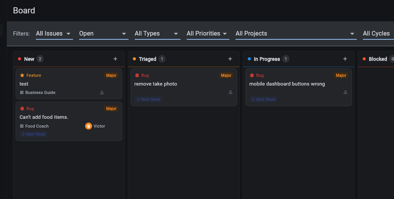Open the All Projects filter dropdown
394x199 pixels.
click(295, 34)
